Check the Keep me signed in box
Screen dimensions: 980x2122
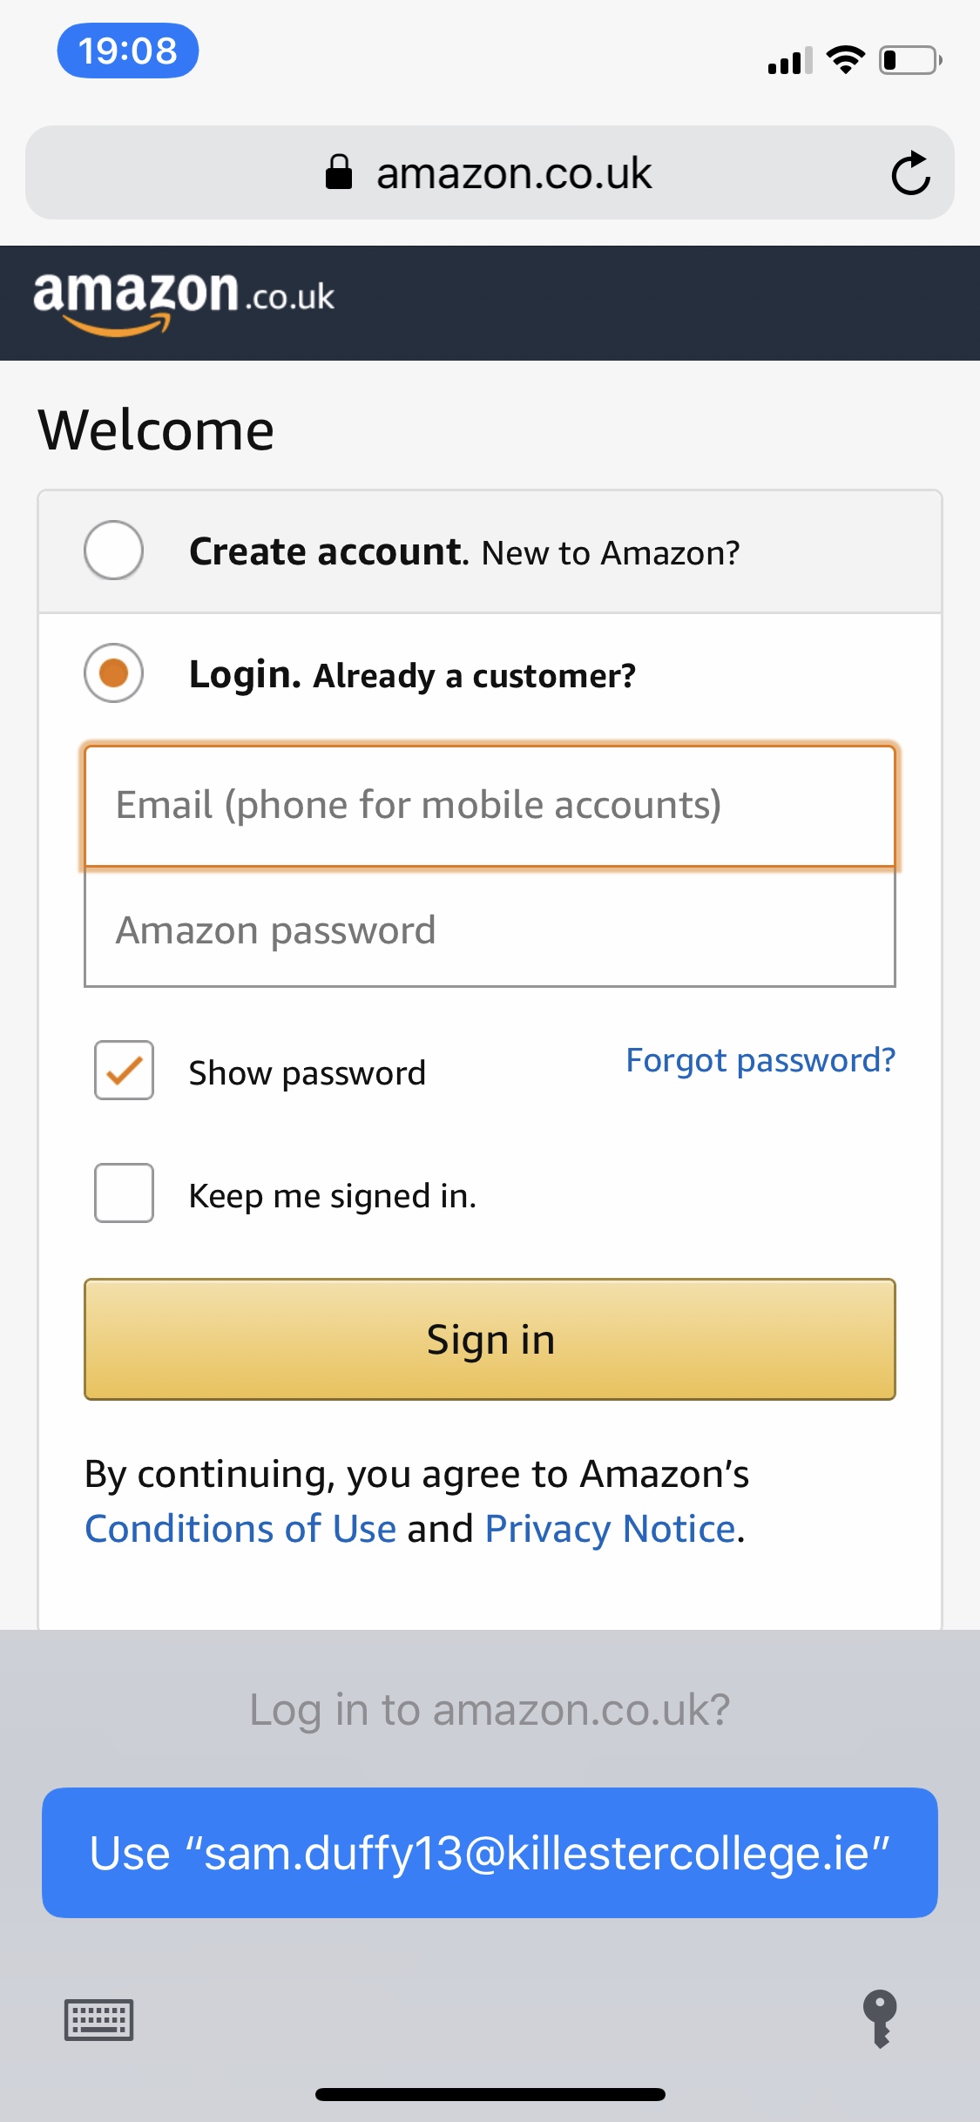click(x=125, y=1193)
